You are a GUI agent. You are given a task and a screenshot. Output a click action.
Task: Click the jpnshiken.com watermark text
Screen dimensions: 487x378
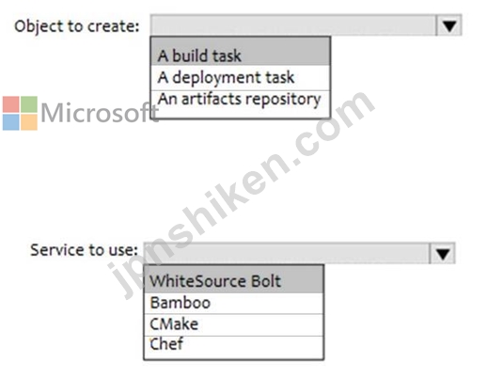tap(241, 195)
